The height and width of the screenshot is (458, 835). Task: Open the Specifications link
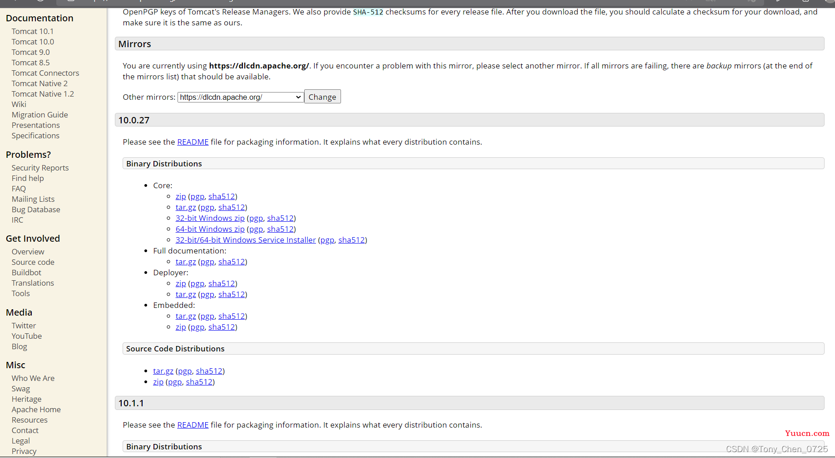point(35,136)
